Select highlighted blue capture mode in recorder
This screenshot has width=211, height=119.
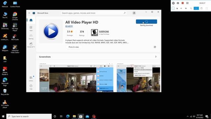coord(196,8)
